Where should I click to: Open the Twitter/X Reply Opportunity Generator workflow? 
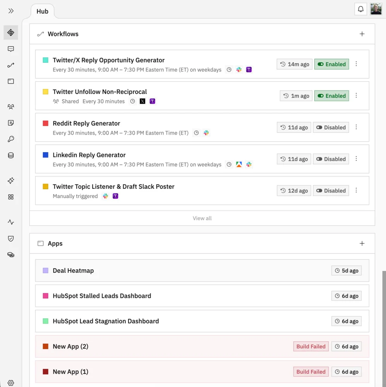tap(202, 64)
